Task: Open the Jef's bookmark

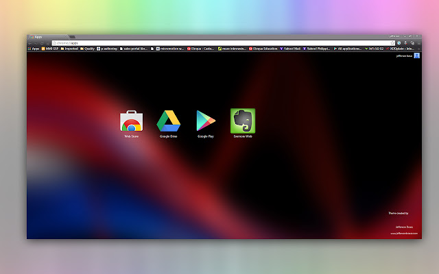Action: click(x=374, y=49)
